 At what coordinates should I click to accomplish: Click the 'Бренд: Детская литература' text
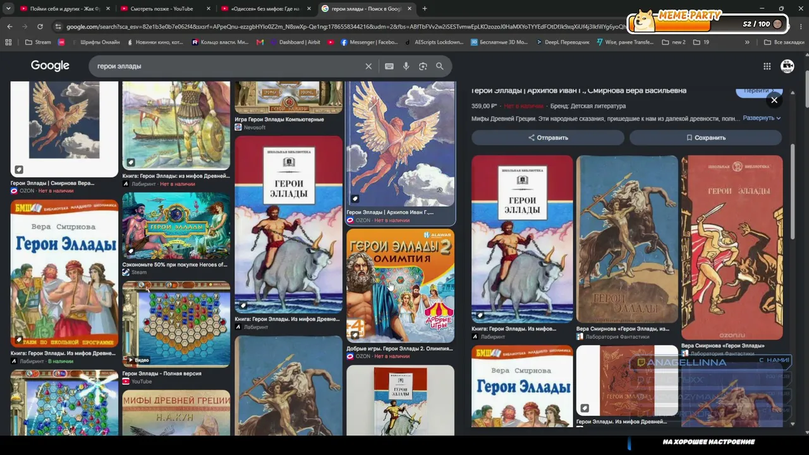click(x=588, y=106)
